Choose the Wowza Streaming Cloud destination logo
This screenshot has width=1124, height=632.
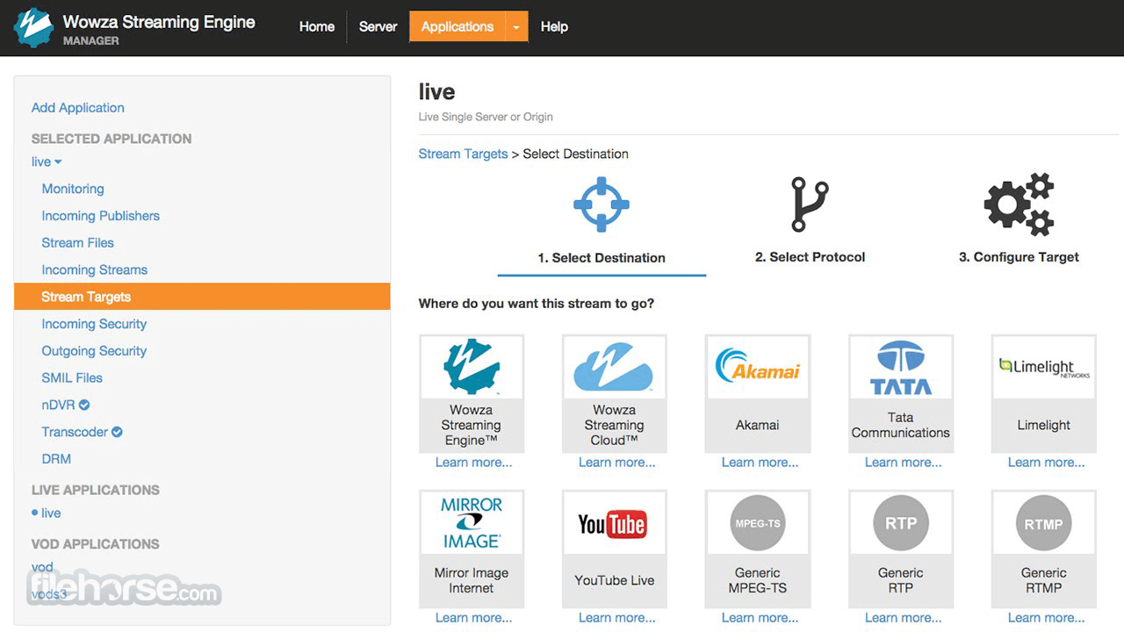(615, 365)
